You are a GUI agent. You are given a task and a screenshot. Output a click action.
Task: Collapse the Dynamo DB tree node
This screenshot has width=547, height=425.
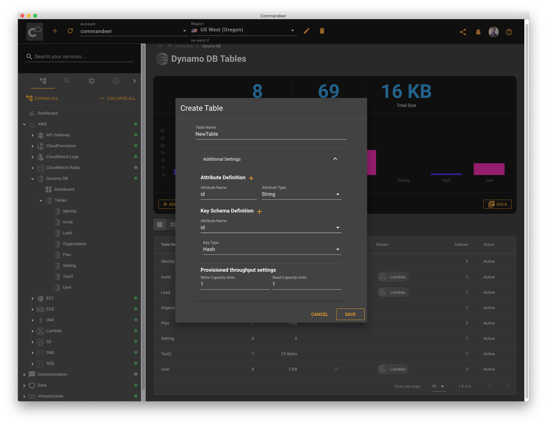point(33,179)
